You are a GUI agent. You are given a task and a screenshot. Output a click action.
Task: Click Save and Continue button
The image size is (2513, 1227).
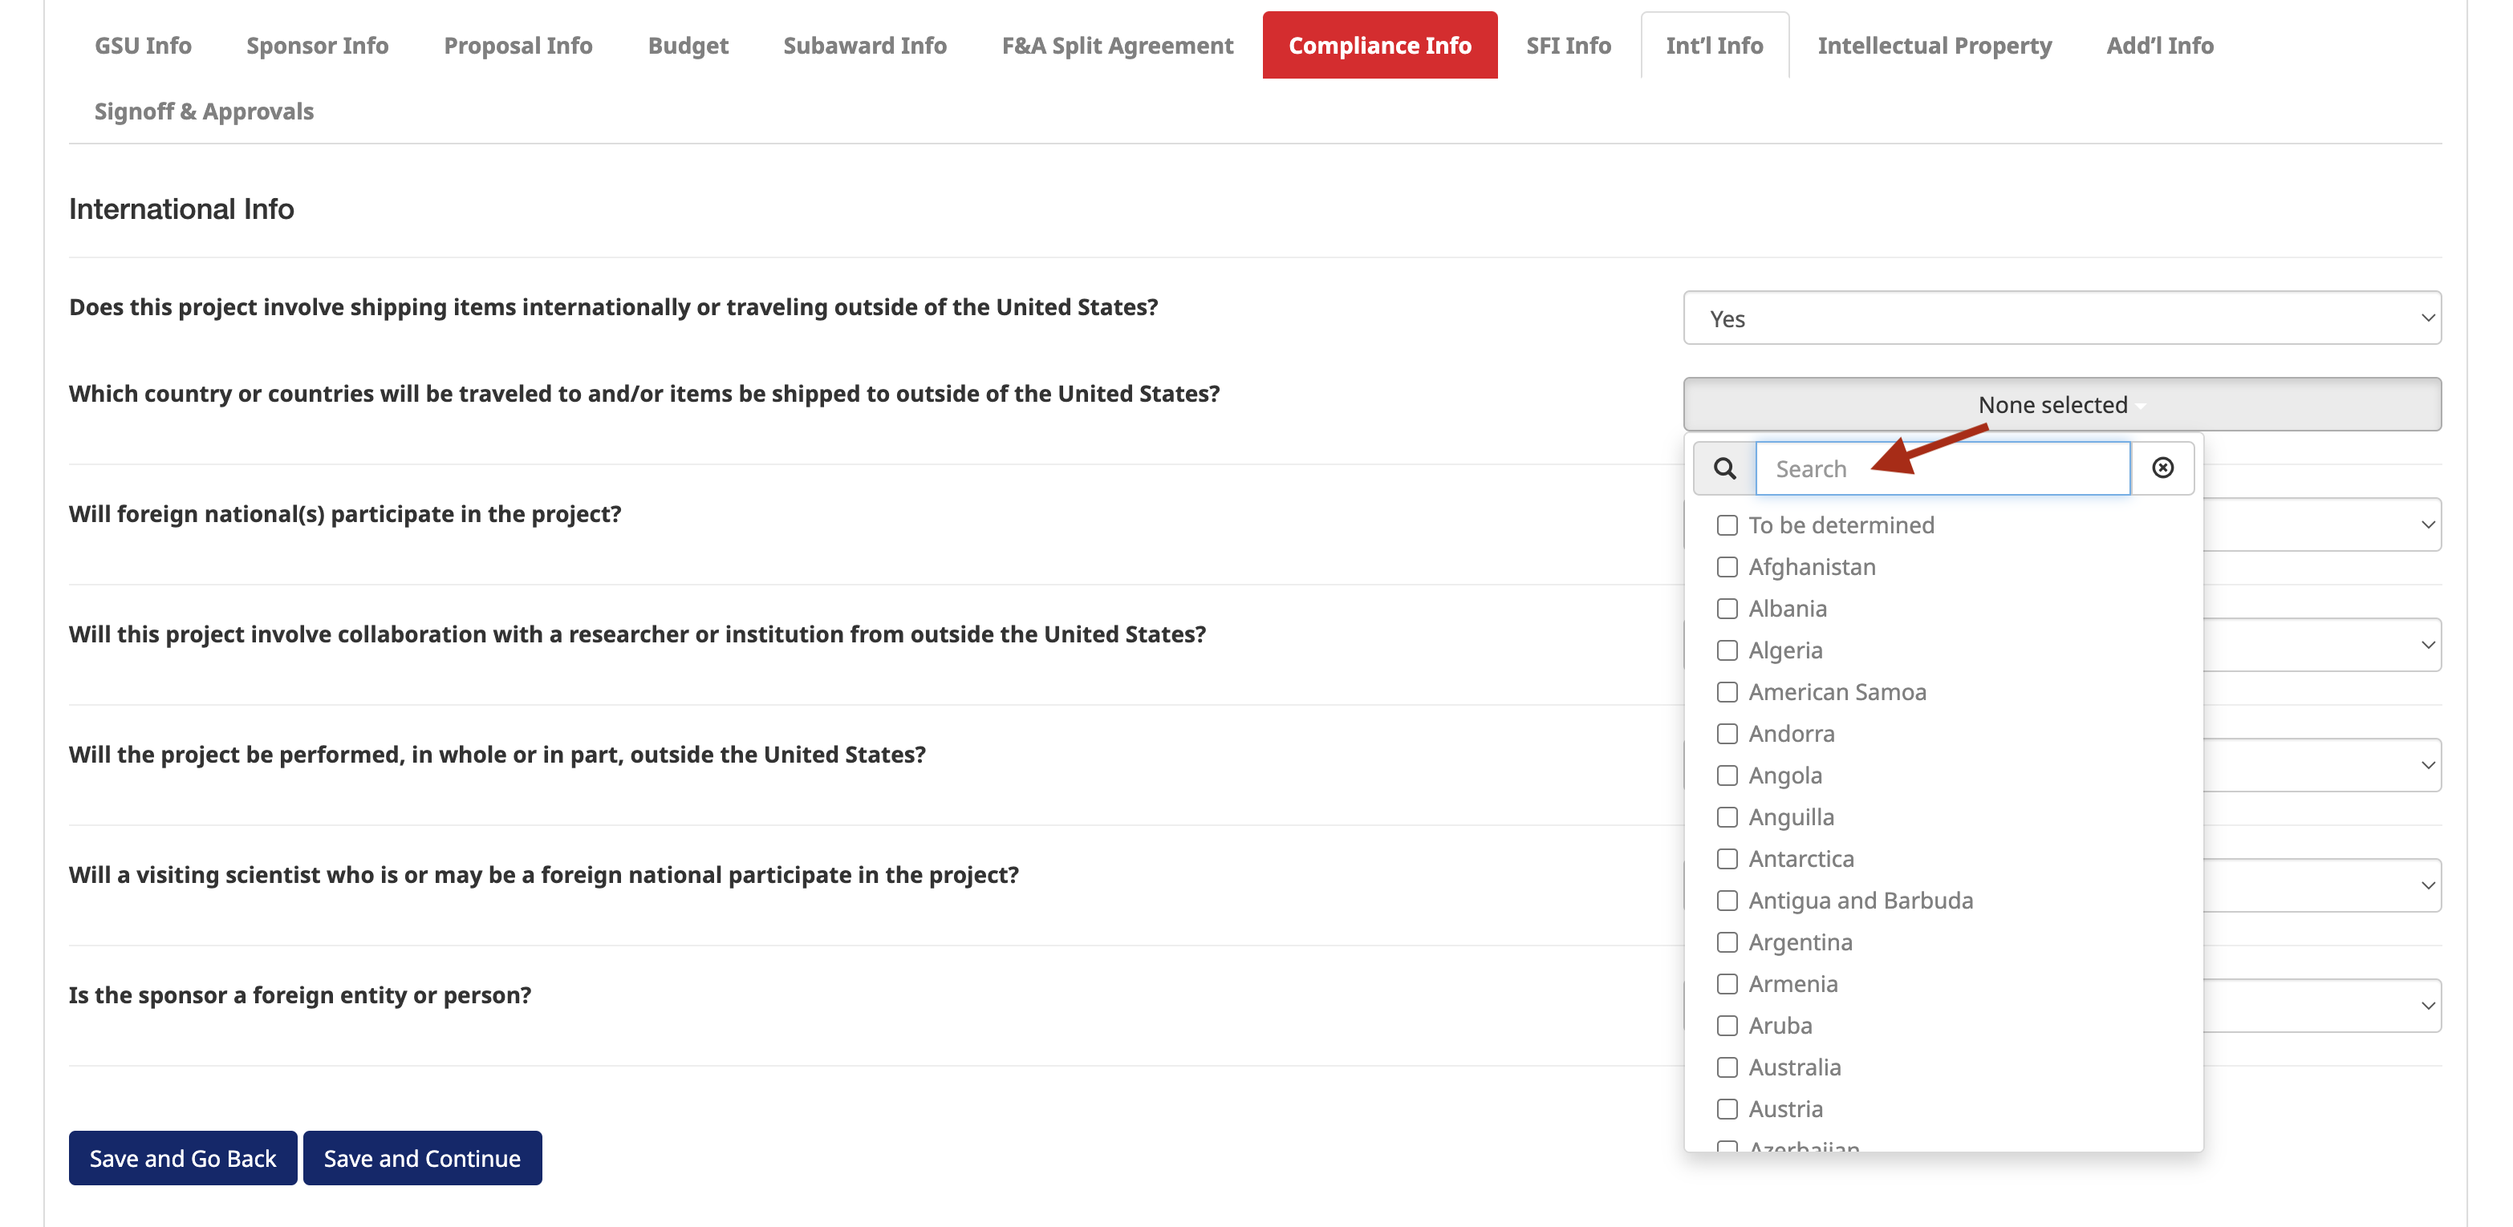(422, 1159)
